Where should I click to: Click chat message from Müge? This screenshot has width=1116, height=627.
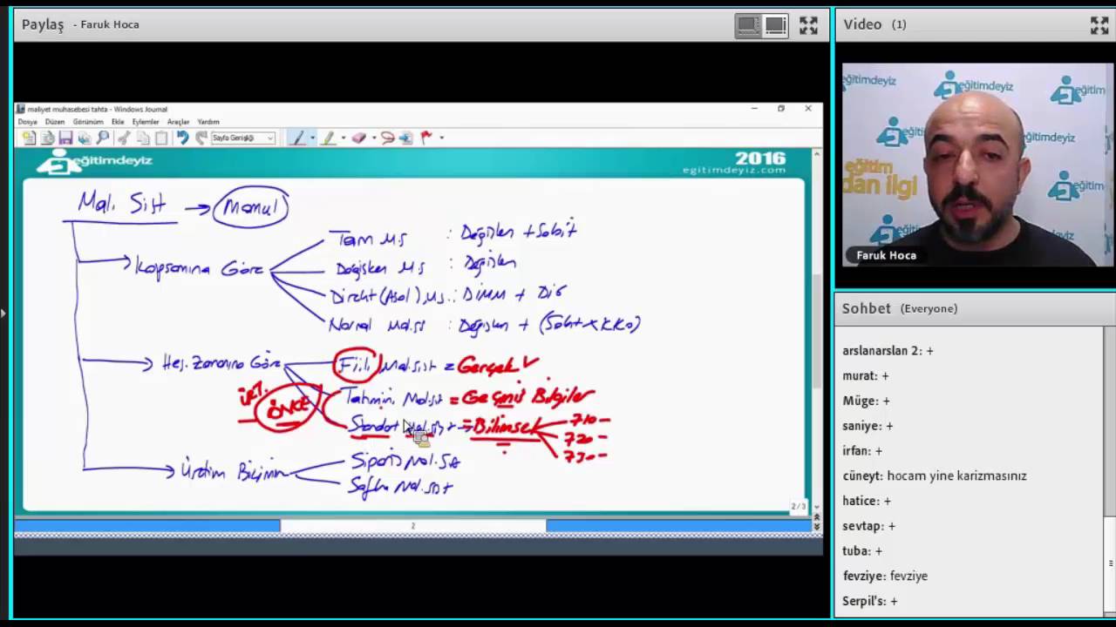866,401
